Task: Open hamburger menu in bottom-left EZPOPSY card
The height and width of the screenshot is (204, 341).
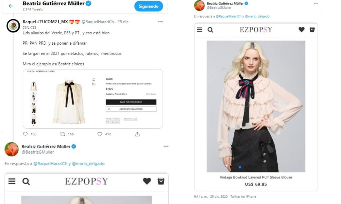Action: click(12, 181)
